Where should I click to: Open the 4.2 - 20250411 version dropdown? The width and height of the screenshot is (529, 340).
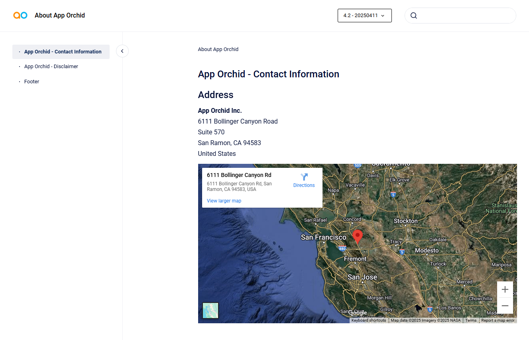[x=364, y=16]
